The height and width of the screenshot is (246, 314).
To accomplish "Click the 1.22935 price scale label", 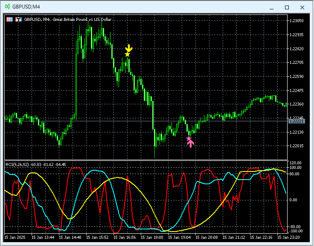I will click(x=297, y=35).
